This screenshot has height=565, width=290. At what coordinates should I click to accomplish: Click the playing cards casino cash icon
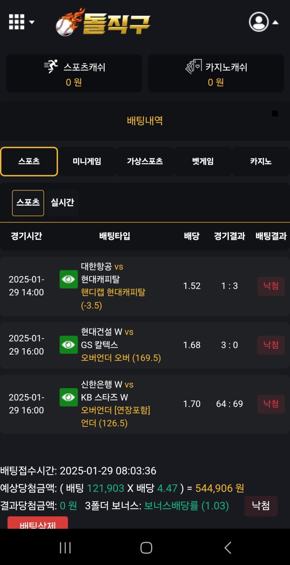tap(193, 67)
